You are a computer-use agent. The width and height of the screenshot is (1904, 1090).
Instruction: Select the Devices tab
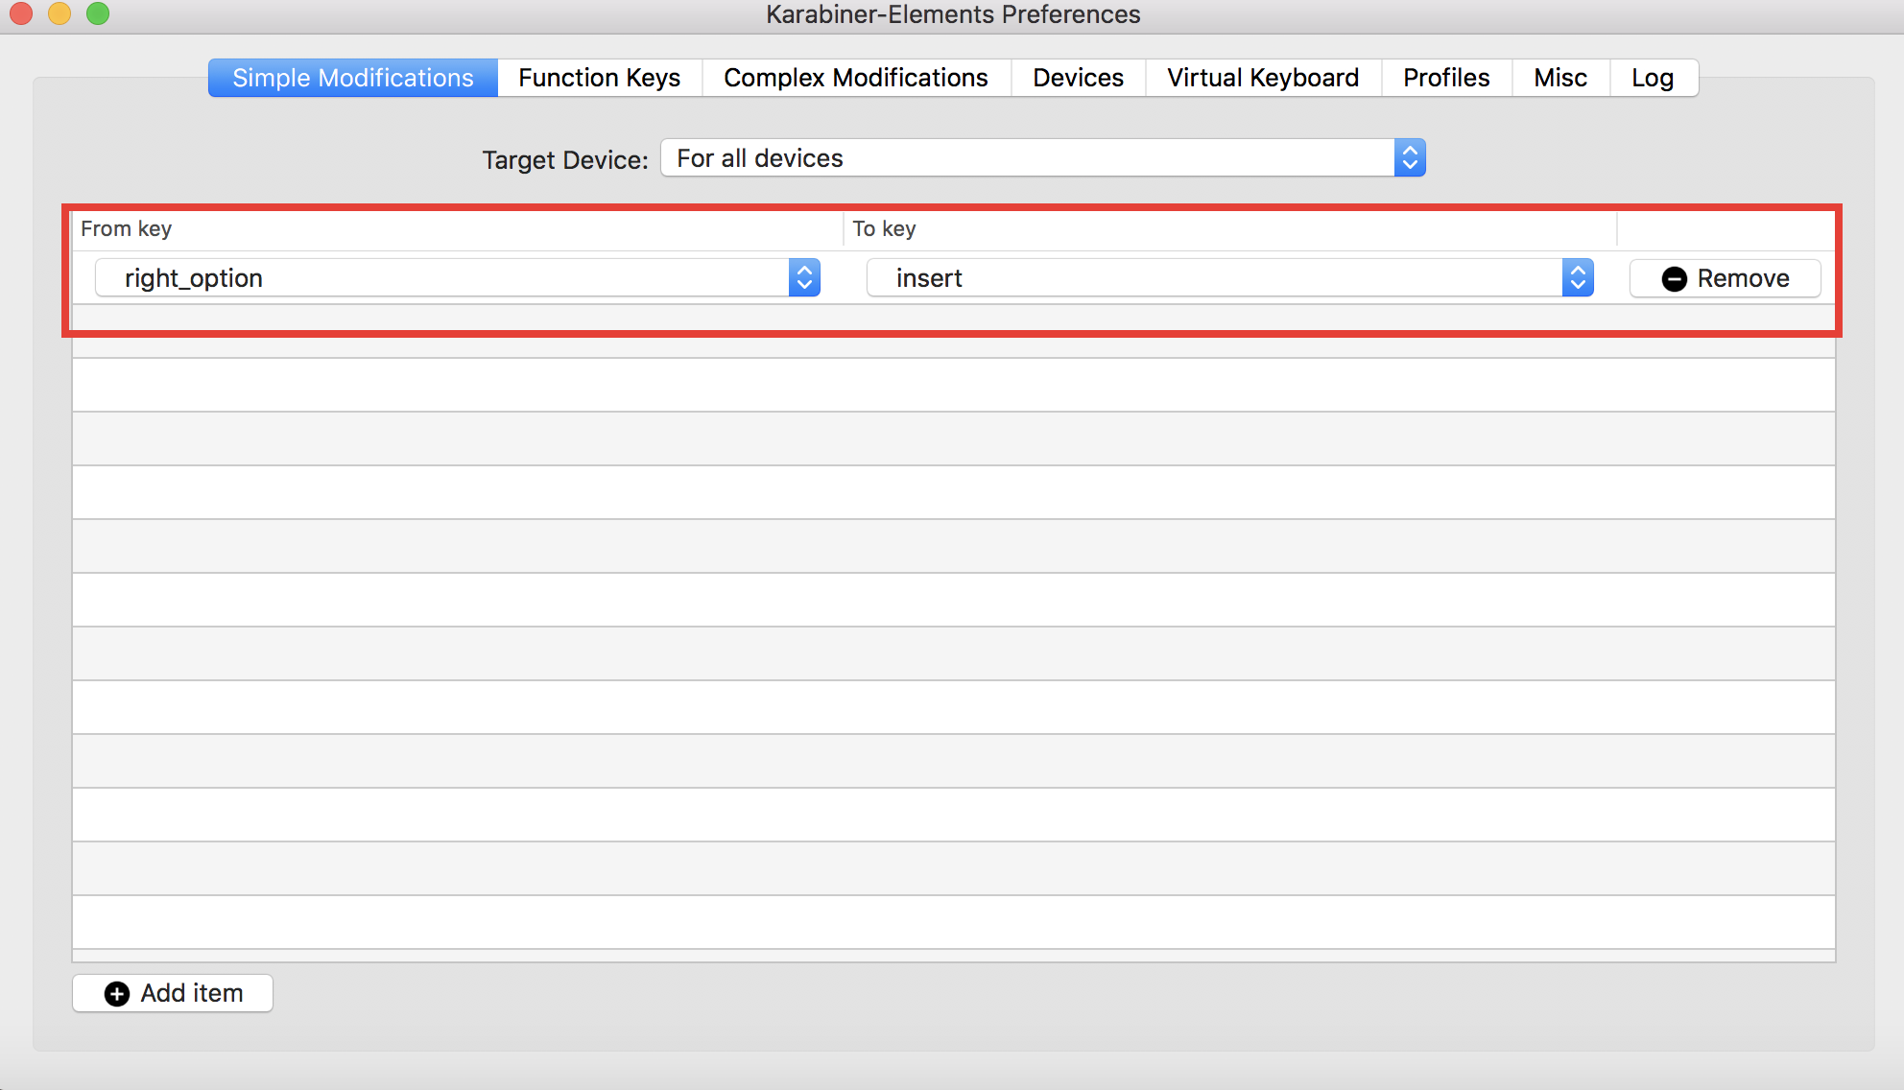click(x=1078, y=78)
